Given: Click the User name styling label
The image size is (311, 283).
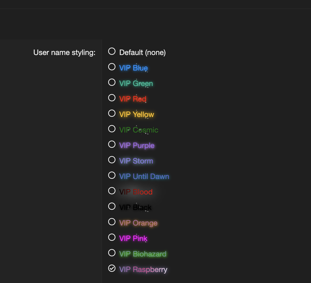Looking at the screenshot, I should coord(64,52).
